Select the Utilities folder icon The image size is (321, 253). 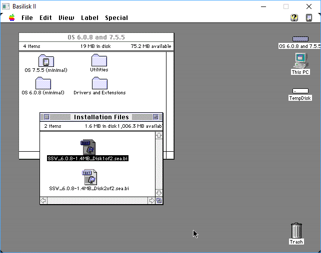click(99, 60)
